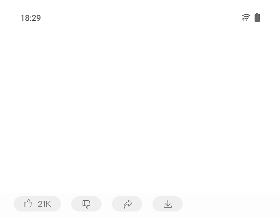Screen dimensions: 280x218
Task: Share this video via the curved arrow
Action: pos(127,204)
